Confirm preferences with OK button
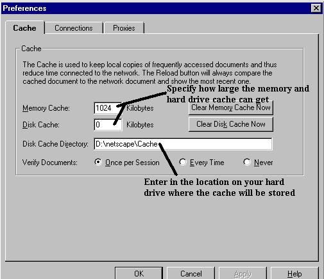This screenshot has height=279, width=324. [x=139, y=273]
